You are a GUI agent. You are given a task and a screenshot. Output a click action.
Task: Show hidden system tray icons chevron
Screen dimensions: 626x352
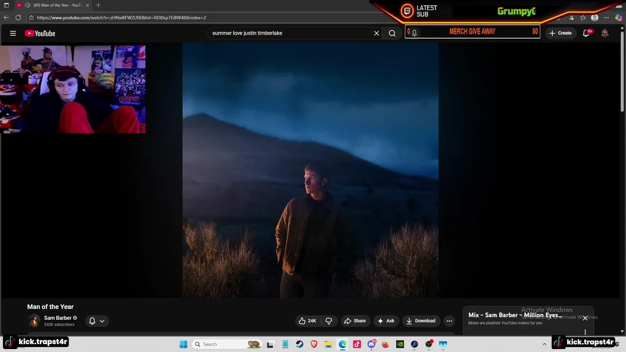pyautogui.click(x=544, y=344)
